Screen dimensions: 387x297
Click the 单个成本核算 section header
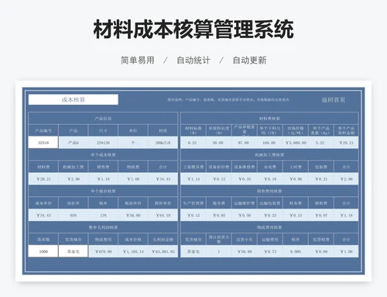pos(103,155)
